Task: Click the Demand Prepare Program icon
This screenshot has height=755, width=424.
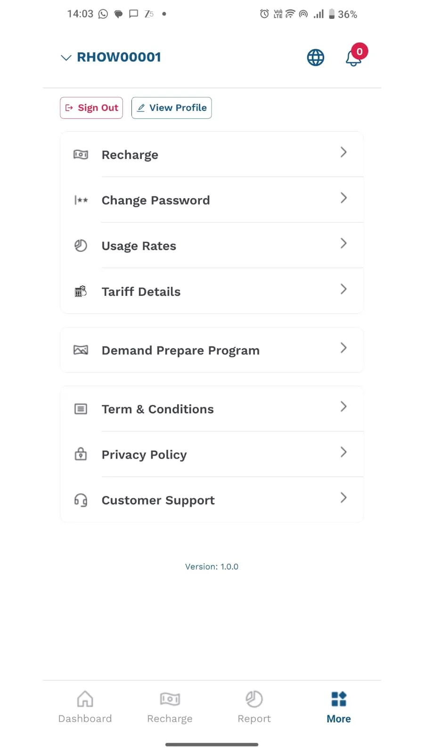Action: (x=81, y=350)
